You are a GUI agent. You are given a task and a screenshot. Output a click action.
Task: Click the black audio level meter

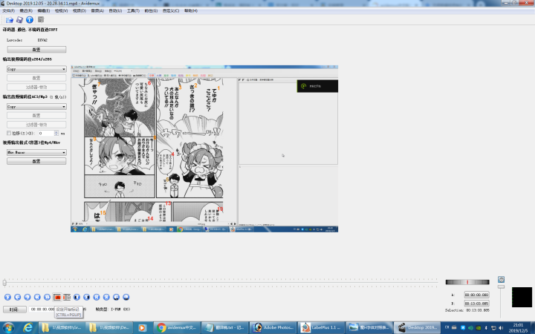(x=522, y=297)
